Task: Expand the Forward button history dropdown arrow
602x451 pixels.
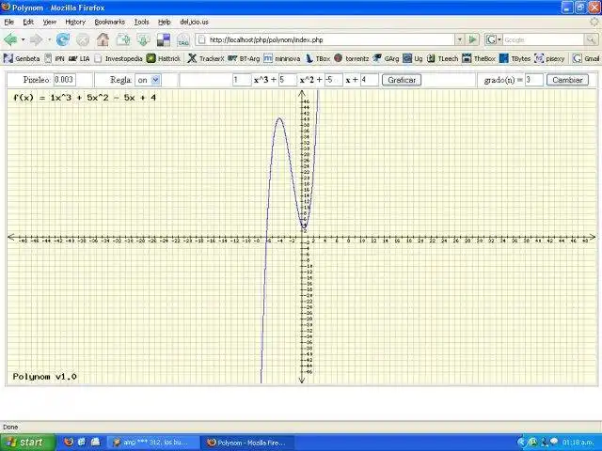Action: (49, 39)
